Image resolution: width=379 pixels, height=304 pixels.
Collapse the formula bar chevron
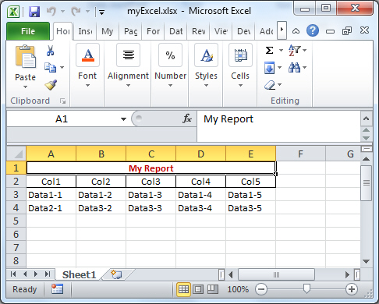point(367,118)
